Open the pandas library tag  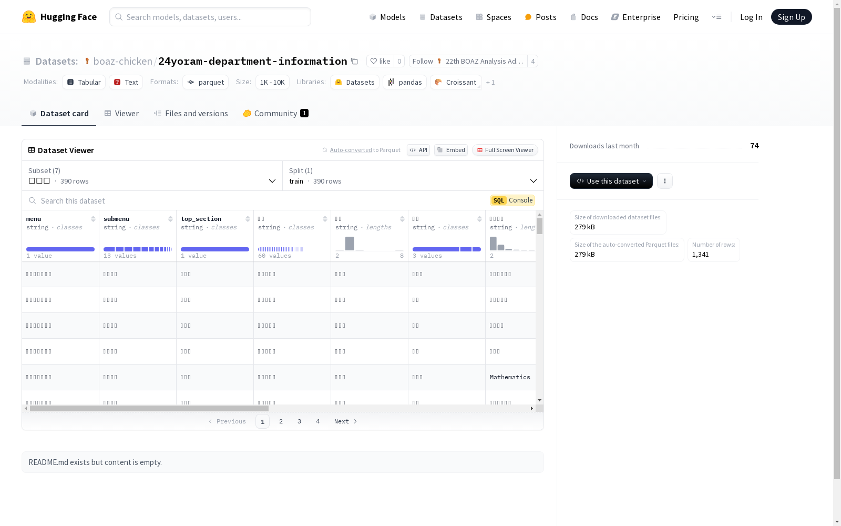[405, 82]
